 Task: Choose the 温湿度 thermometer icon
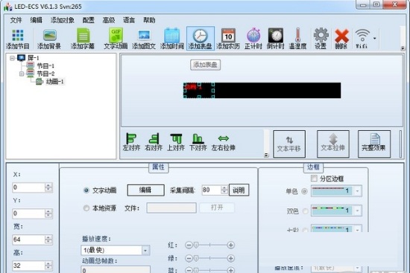click(x=297, y=39)
